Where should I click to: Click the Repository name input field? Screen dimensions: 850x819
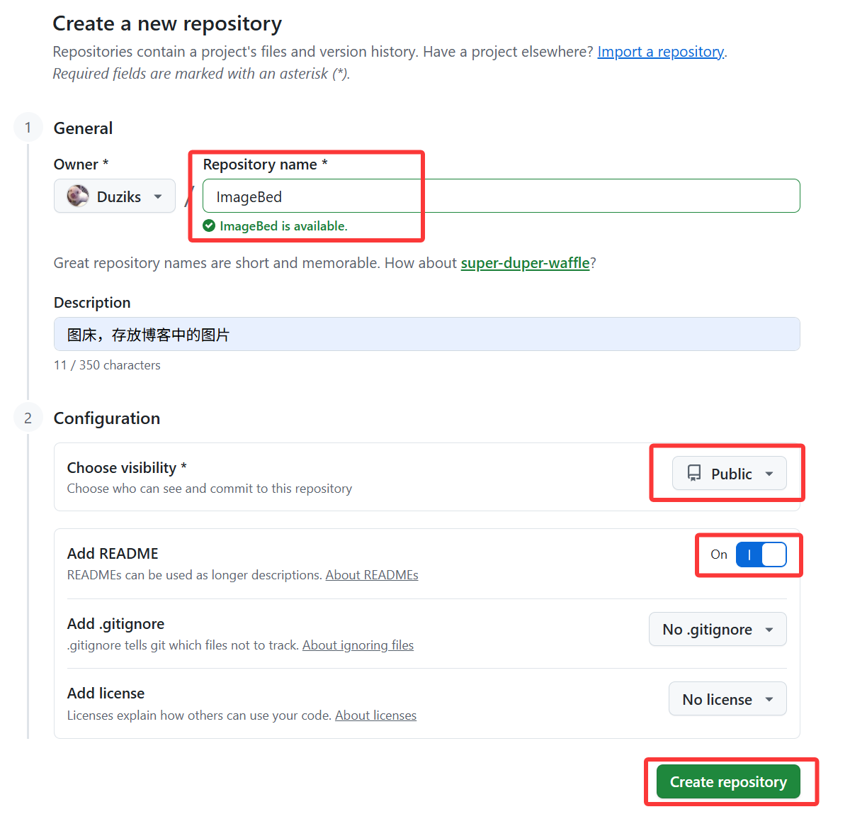point(501,196)
